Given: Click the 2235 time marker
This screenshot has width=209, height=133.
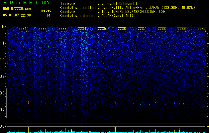Looking at the screenshot, I should click(102, 29).
